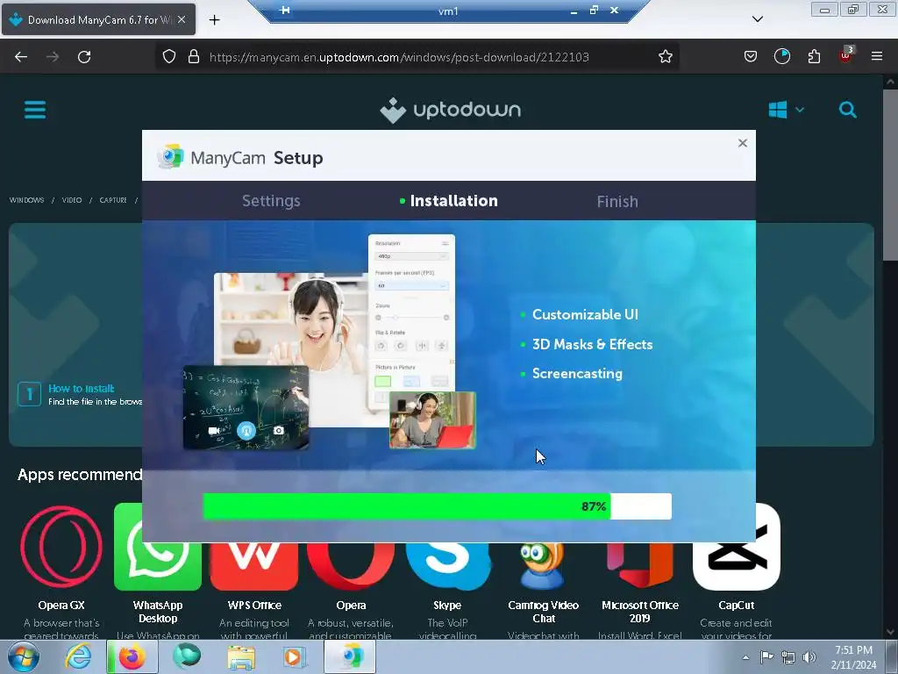This screenshot has width=898, height=674.
Task: Pin the vm1 connection bar
Action: point(284,11)
